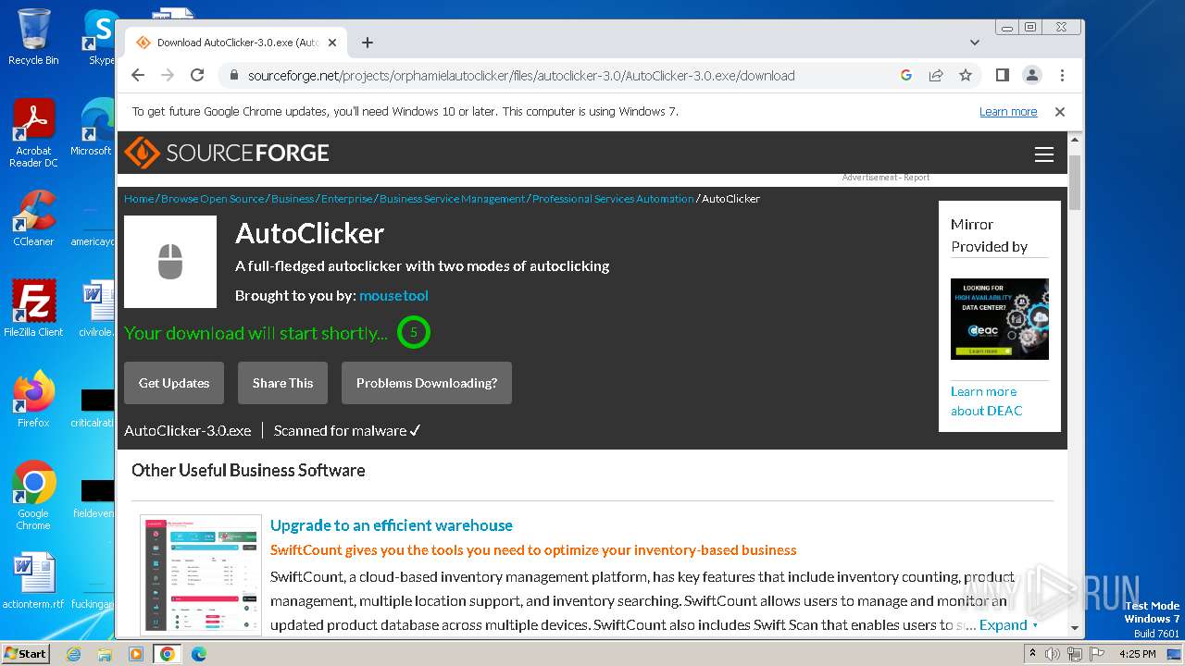Open Learn more about DEAC link

click(986, 401)
